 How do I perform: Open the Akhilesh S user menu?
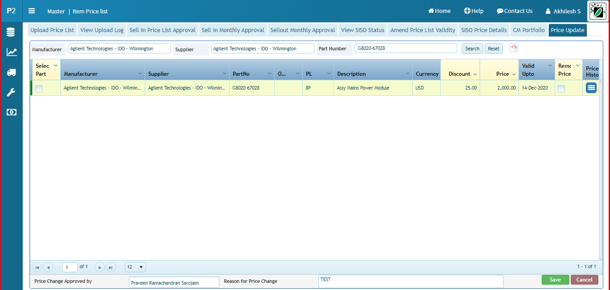pyautogui.click(x=563, y=11)
